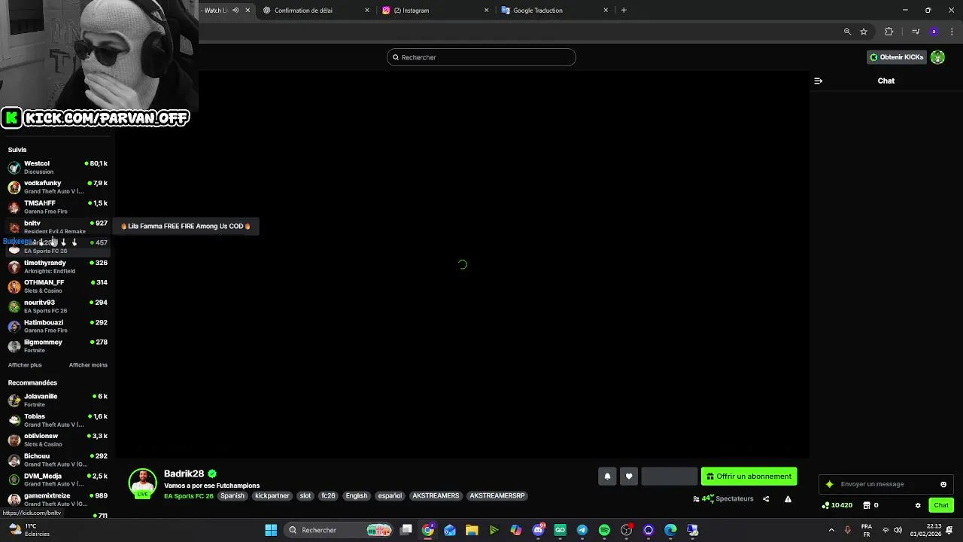The height and width of the screenshot is (542, 963).
Task: Open the browser extensions puzzle icon
Action: tap(889, 32)
